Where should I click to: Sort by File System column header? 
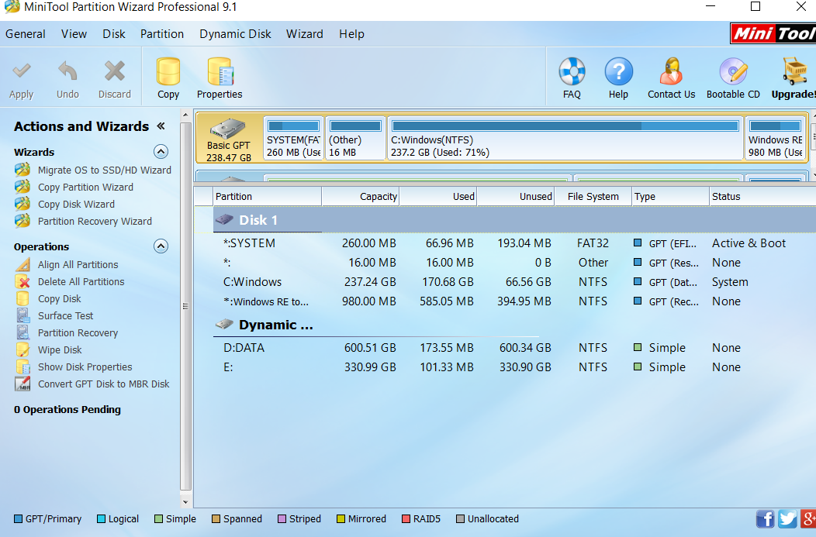[593, 197]
